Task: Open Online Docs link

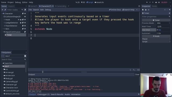Action: point(115,10)
